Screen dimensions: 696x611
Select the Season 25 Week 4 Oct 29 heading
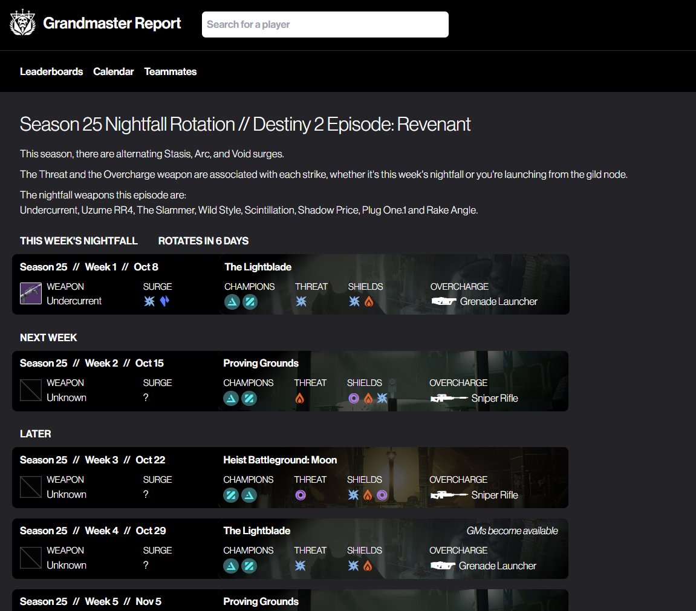pyautogui.click(x=93, y=531)
